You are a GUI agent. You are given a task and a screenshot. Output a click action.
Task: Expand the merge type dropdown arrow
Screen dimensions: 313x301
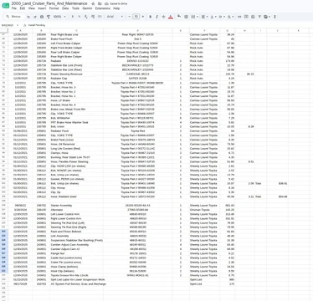tap(197, 17)
